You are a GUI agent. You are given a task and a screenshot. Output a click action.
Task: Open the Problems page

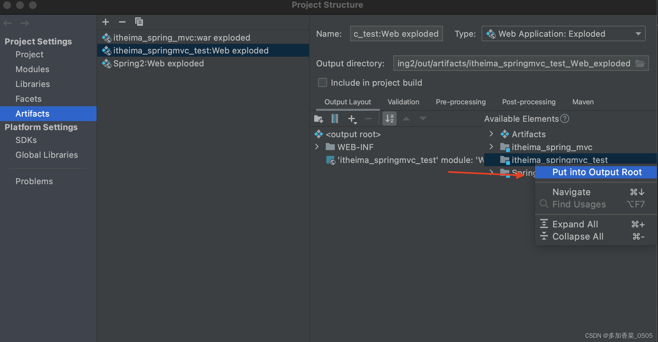tap(34, 181)
